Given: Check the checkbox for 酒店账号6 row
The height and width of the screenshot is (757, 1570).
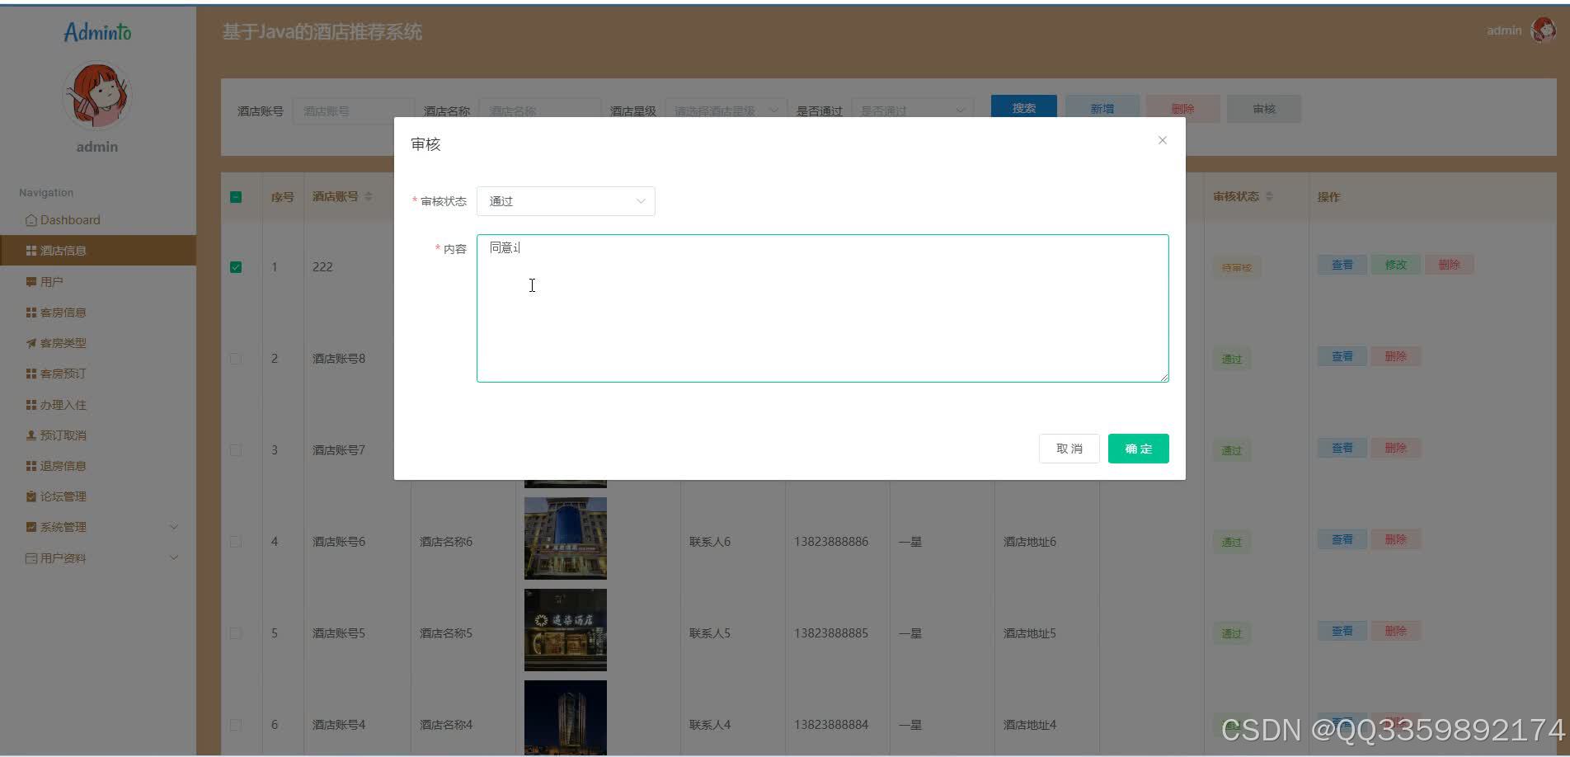Looking at the screenshot, I should tap(236, 542).
